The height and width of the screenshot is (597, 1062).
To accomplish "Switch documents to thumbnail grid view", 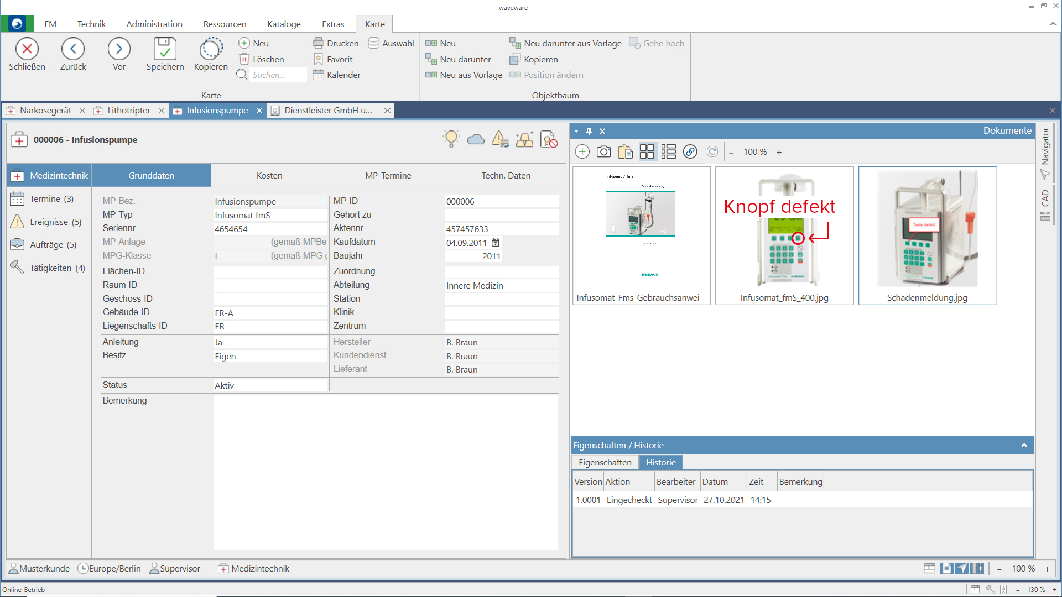I will click(x=647, y=151).
